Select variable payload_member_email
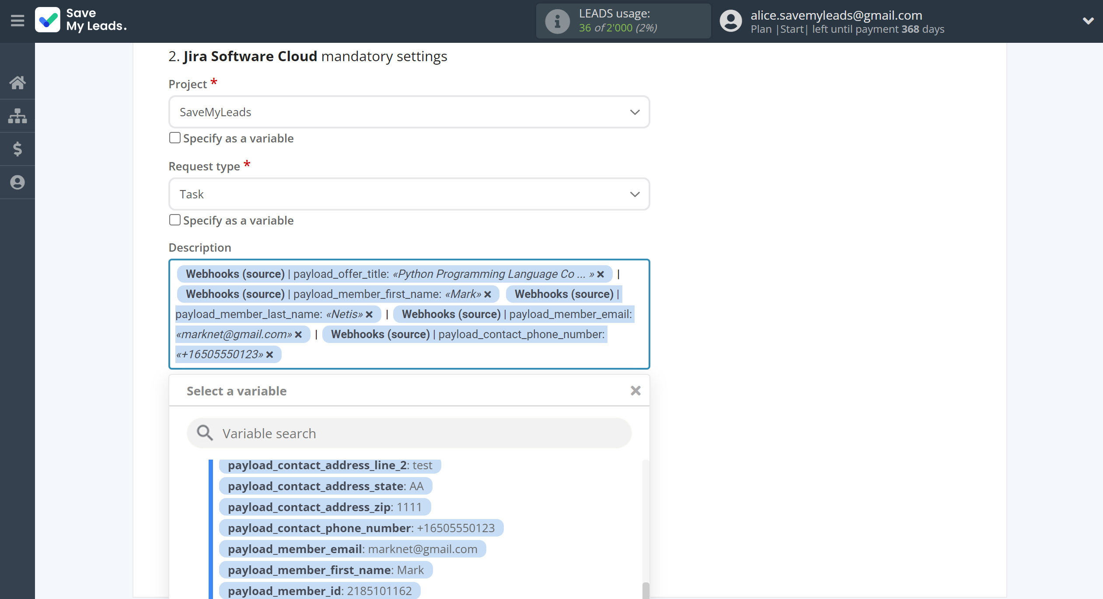 tap(353, 549)
